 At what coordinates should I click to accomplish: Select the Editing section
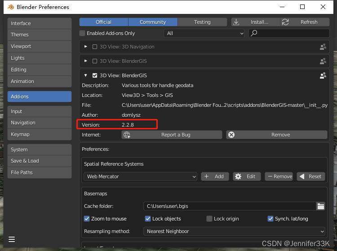click(40, 70)
